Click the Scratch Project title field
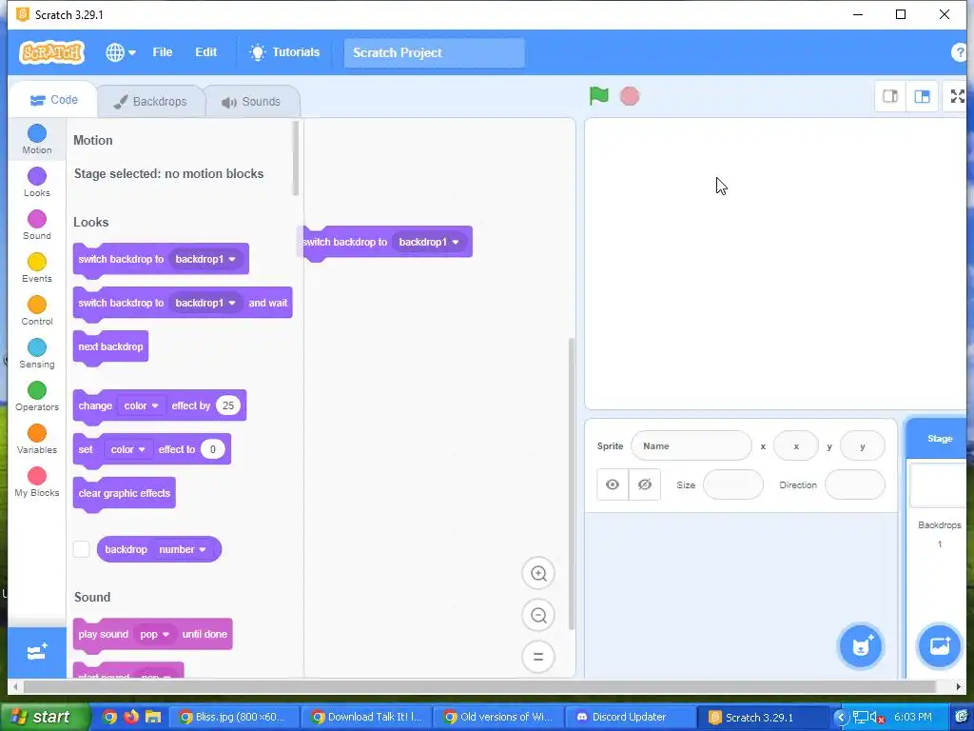 434,53
